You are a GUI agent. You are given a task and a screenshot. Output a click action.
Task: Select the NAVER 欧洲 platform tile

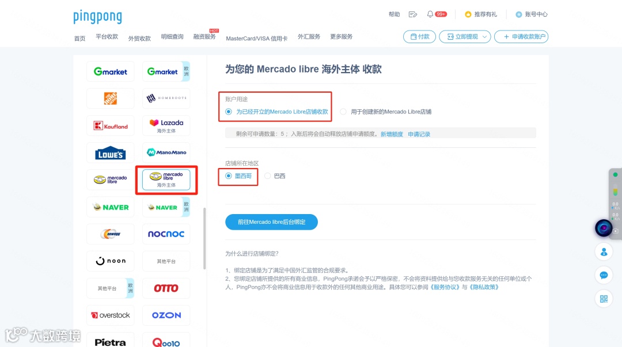coord(166,207)
